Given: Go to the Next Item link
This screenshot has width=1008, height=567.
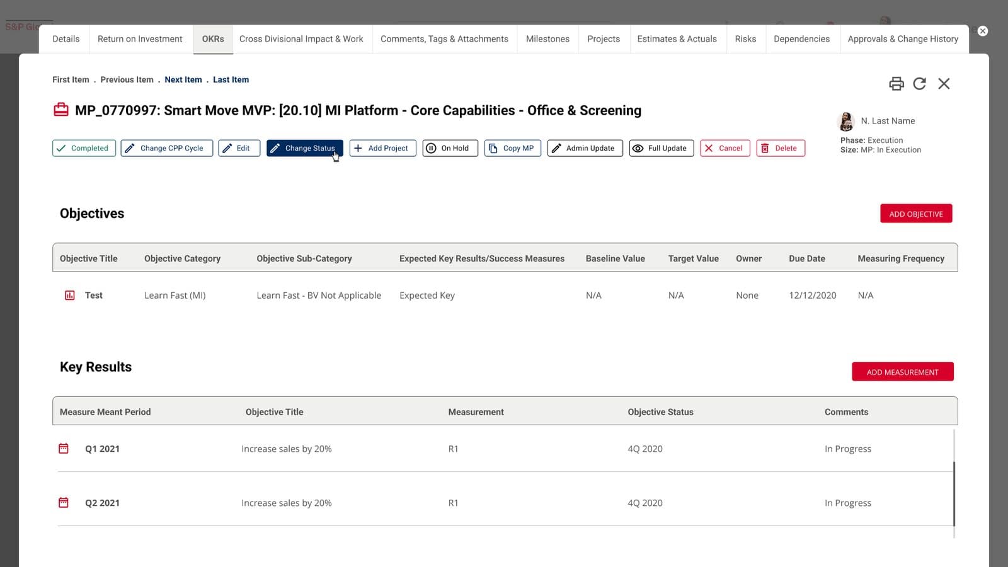Looking at the screenshot, I should point(183,79).
